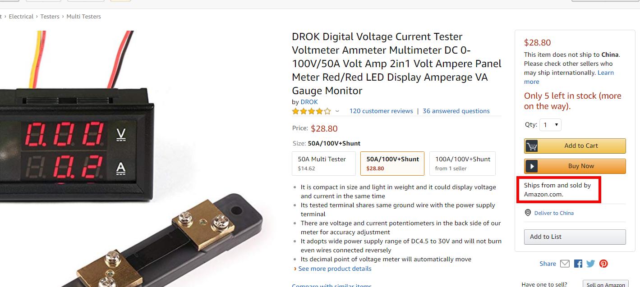Click the play icon on Buy Now

(532, 166)
